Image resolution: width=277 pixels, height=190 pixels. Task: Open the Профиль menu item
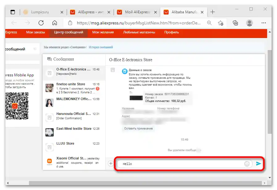(171, 32)
